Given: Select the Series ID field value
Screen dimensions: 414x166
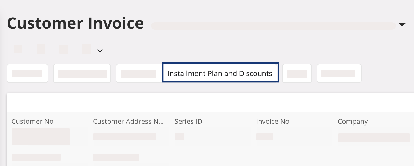Looking at the screenshot, I should (180, 137).
